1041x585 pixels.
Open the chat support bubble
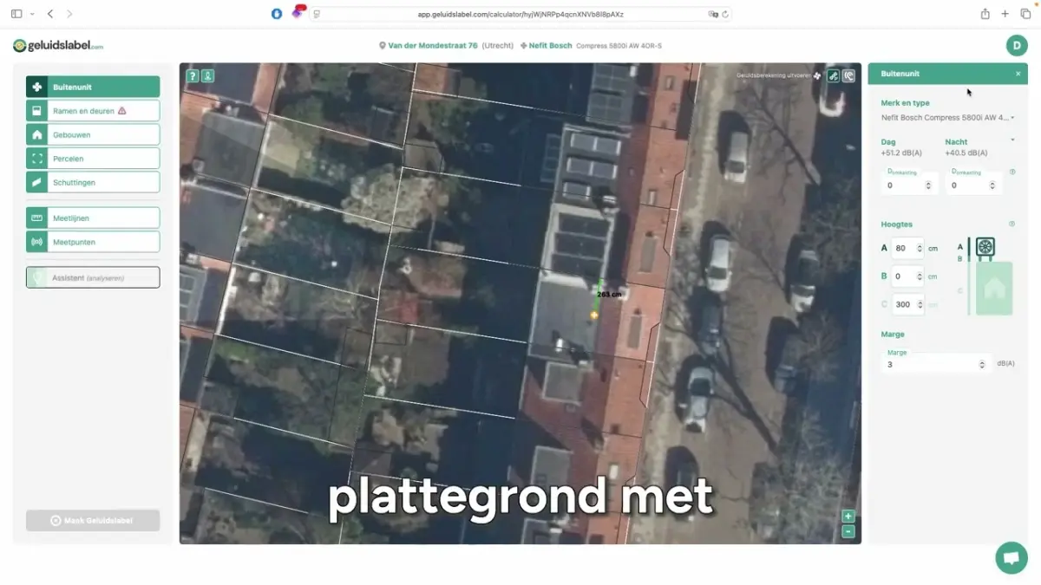point(1011,558)
